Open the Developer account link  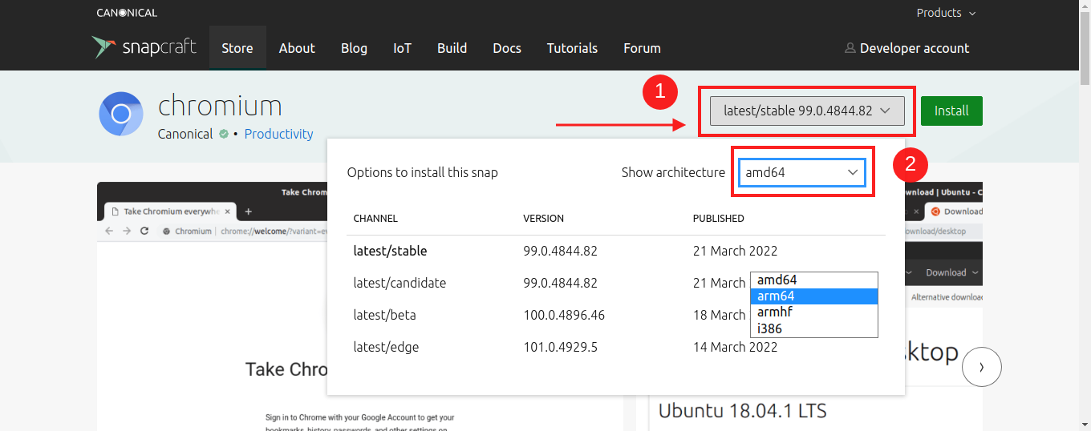point(906,48)
